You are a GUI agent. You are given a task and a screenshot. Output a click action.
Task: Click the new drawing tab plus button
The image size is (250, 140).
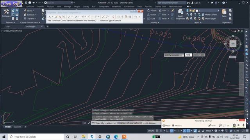point(48,26)
